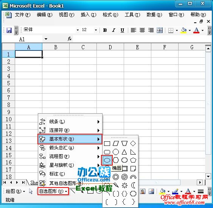Image resolution: width=213 pixels, height=208 pixels.
Task: Open the 格式(O) menu
Action: coord(110,14)
